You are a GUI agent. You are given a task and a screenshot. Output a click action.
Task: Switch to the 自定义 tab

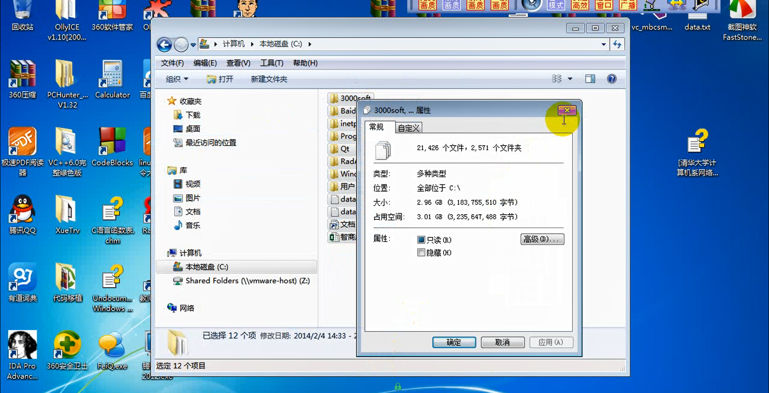[x=408, y=127]
